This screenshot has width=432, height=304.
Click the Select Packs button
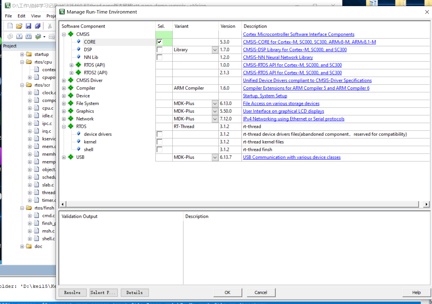click(x=104, y=292)
